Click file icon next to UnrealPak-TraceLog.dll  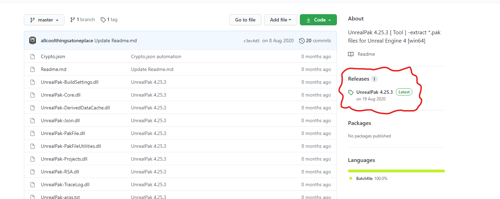(33, 184)
